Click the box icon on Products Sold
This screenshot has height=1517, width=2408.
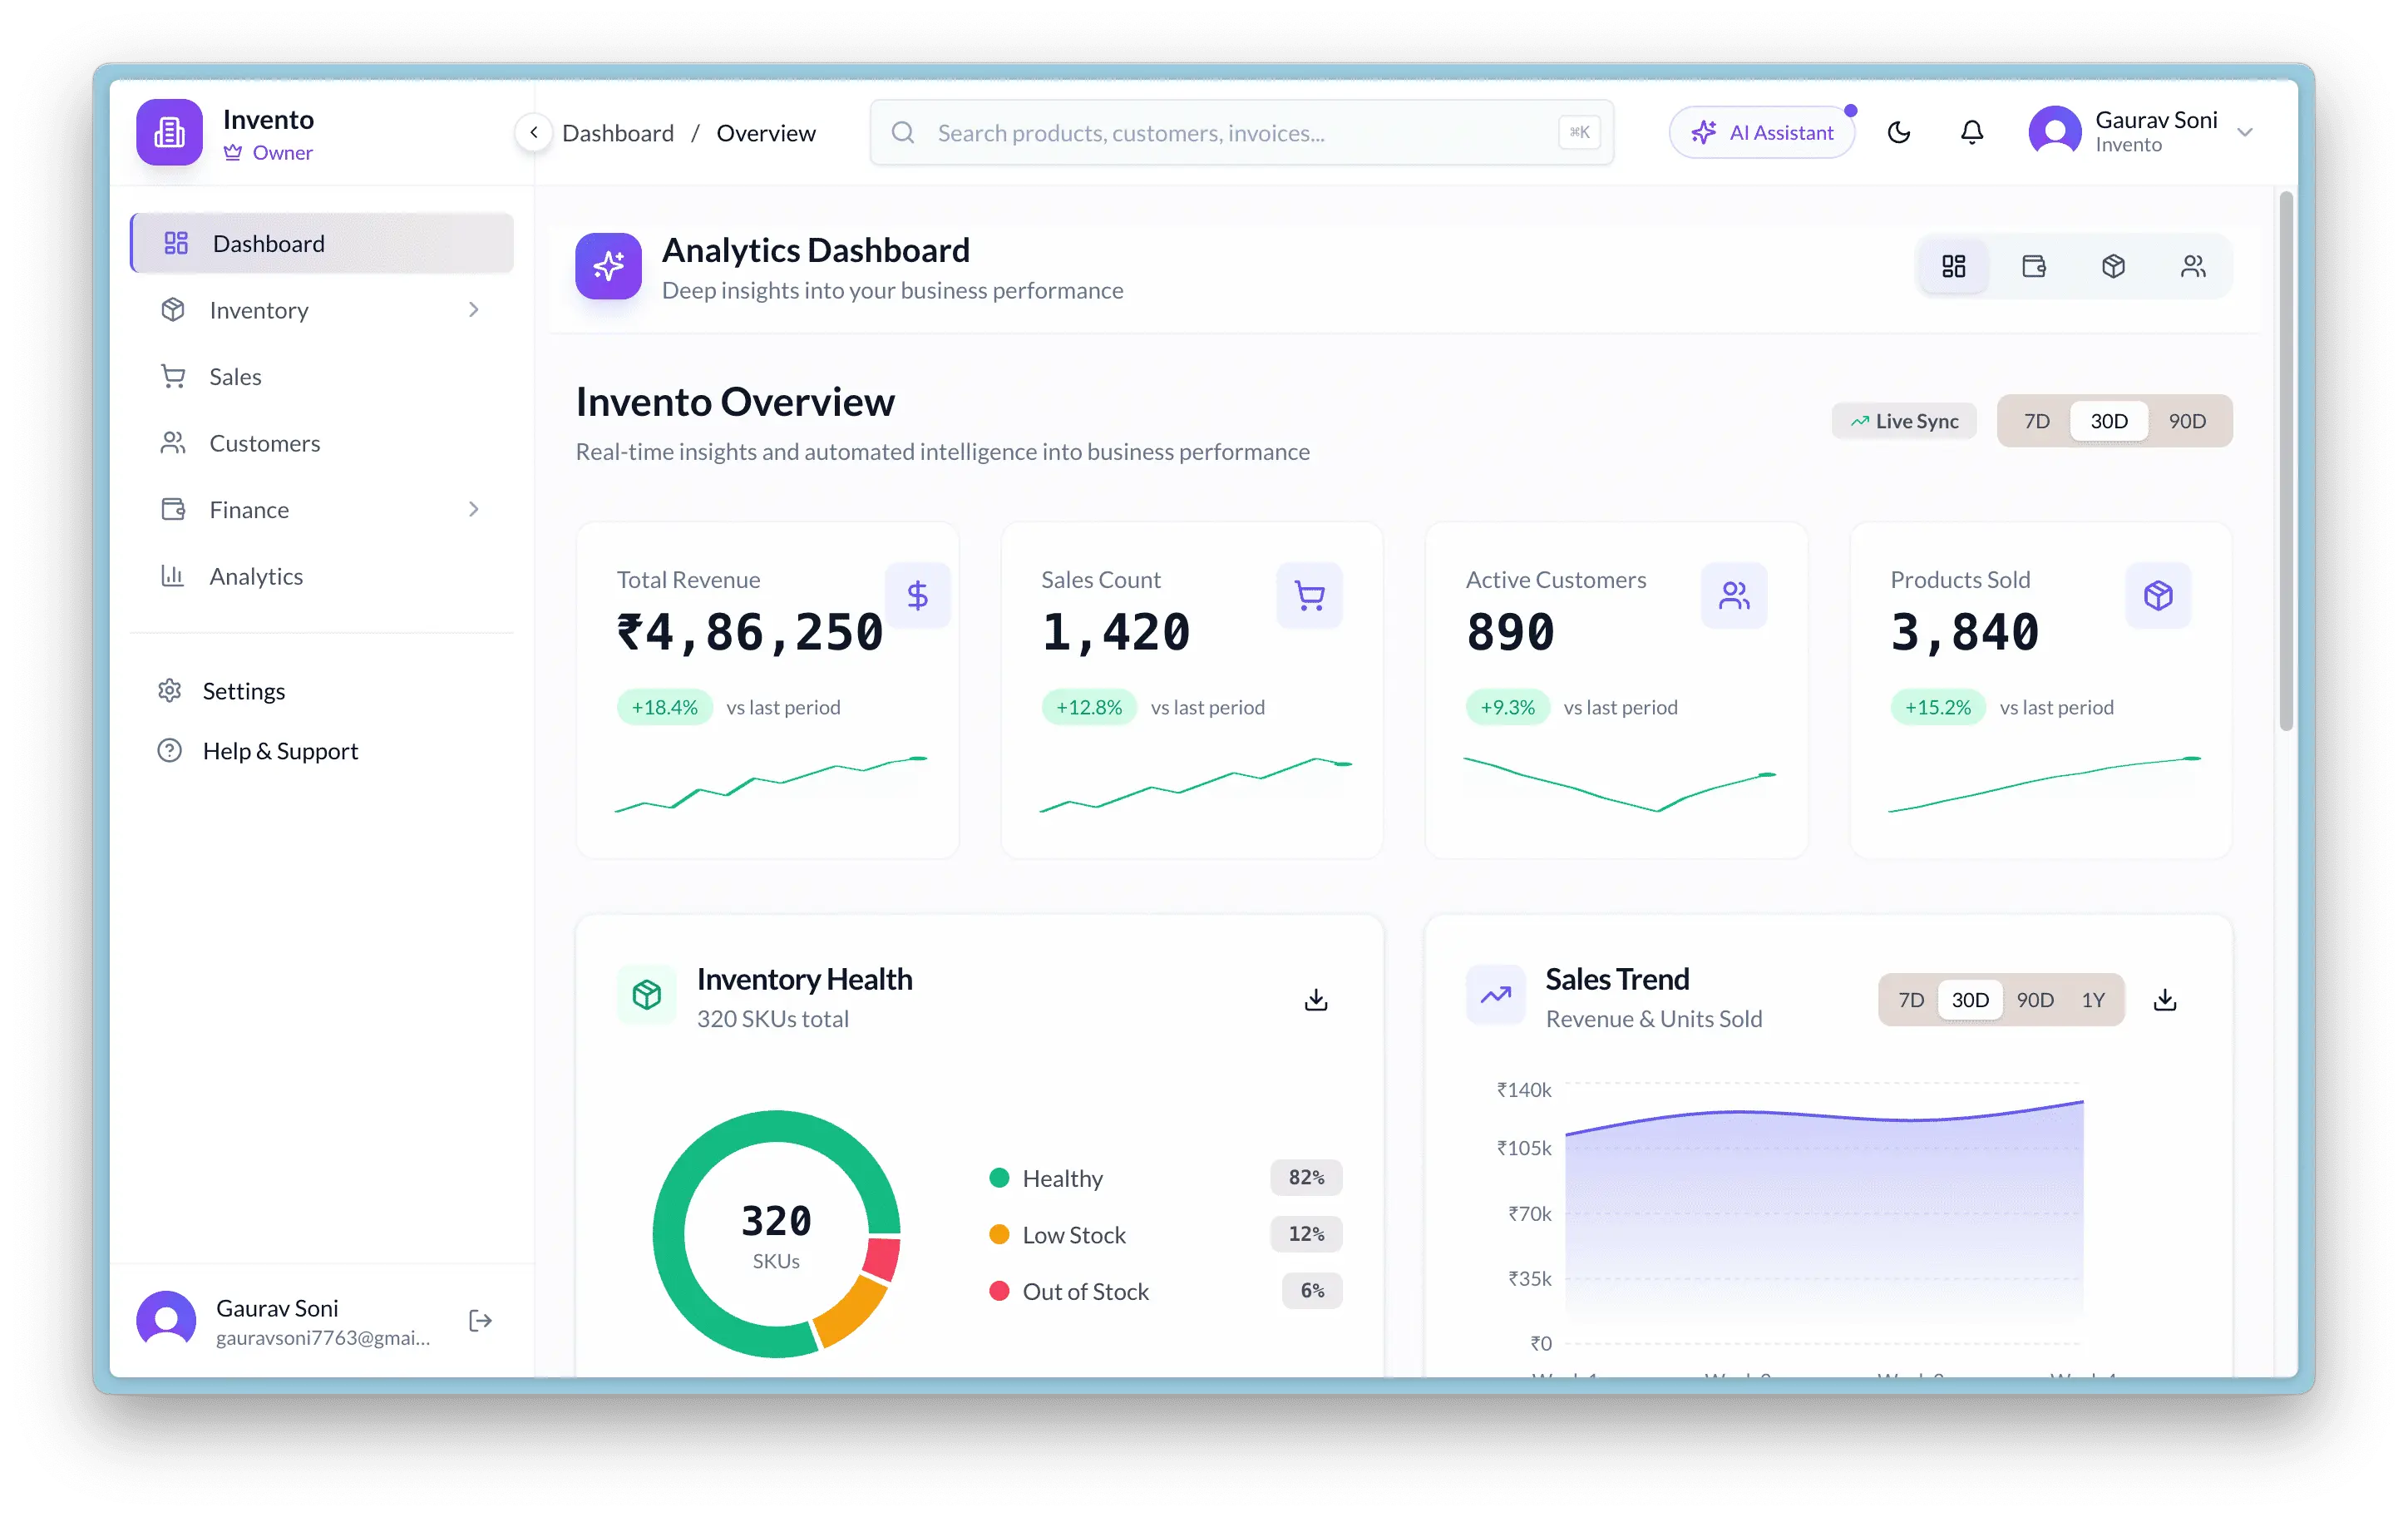[x=2158, y=596]
